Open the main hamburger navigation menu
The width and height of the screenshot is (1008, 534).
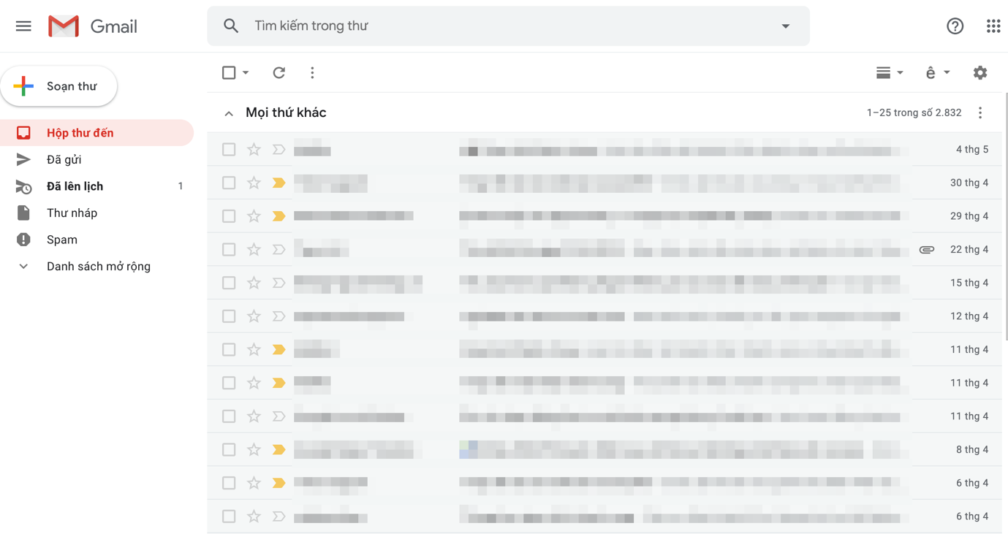tap(23, 26)
